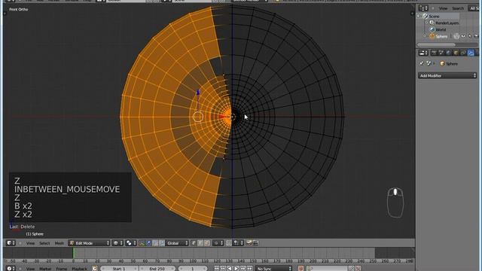Open the Object properties tab
The width and height of the screenshot is (482, 271).
click(x=456, y=53)
